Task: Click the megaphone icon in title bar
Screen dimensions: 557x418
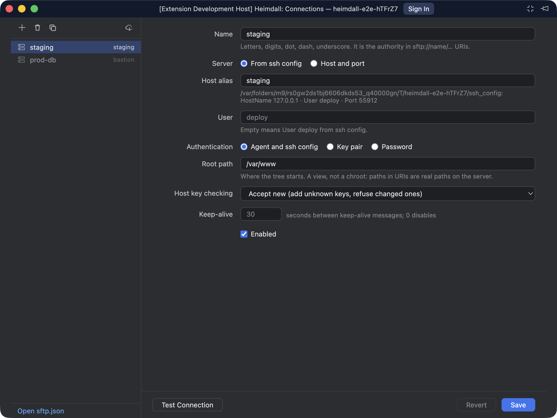Action: 545,9
